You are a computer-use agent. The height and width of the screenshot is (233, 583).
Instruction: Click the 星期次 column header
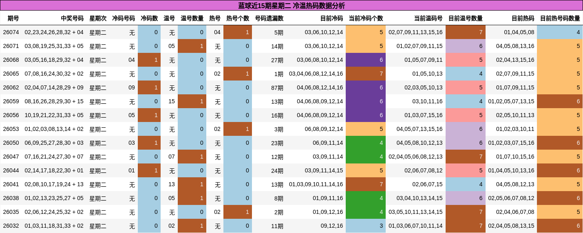(98, 18)
